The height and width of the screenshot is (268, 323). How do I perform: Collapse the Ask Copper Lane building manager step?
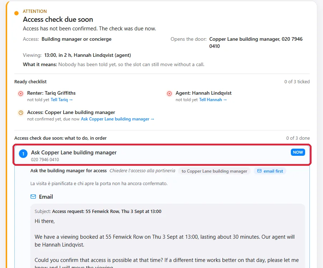162,155
